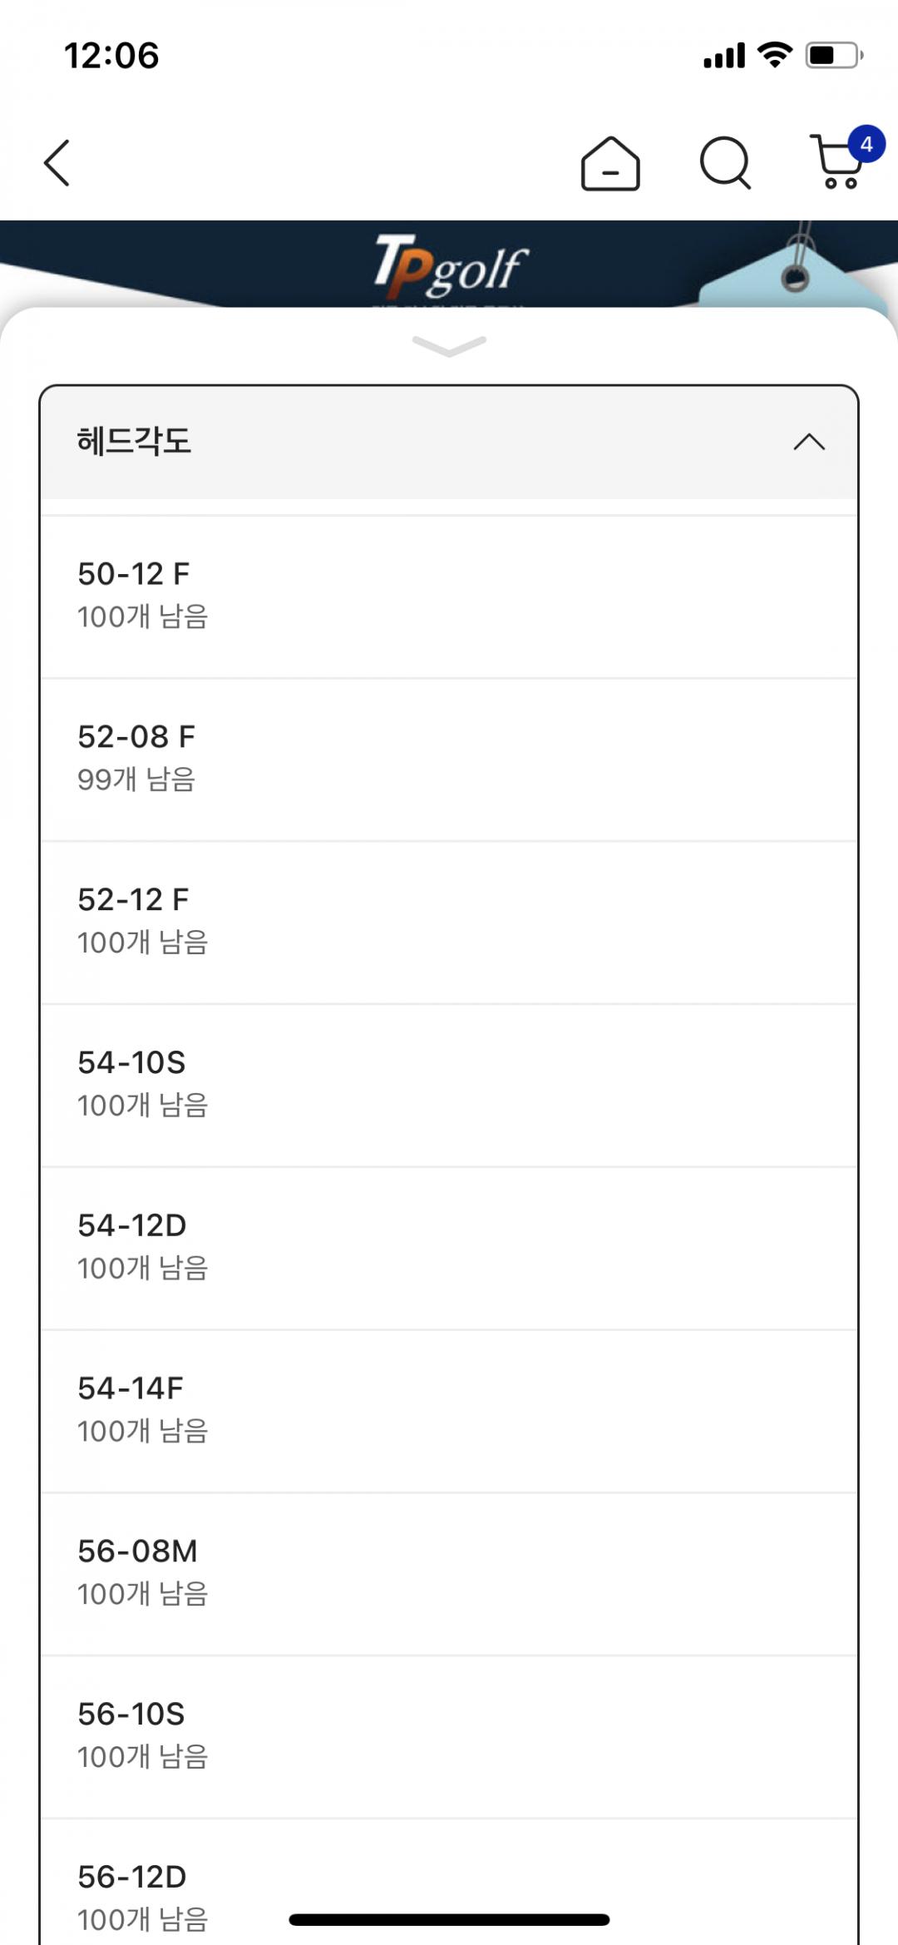
Task: Choose the 54-10S head angle
Action: (449, 1084)
